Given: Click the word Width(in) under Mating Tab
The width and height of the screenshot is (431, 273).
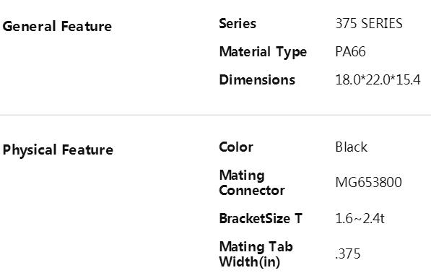Looking at the screenshot, I should 250,262.
